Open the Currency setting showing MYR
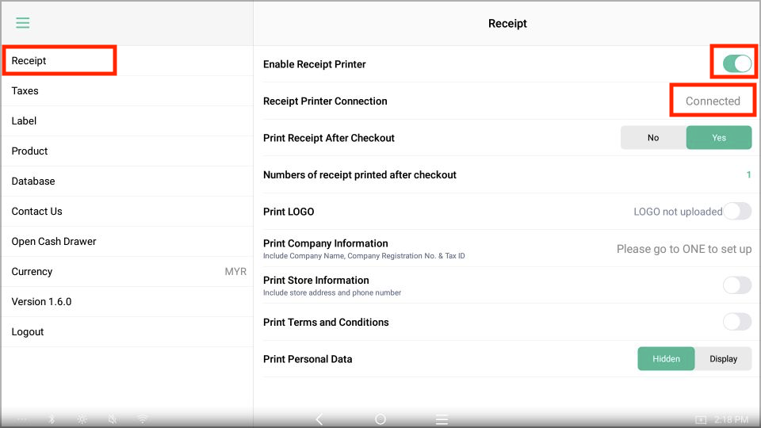This screenshot has height=428, width=761. point(127,271)
